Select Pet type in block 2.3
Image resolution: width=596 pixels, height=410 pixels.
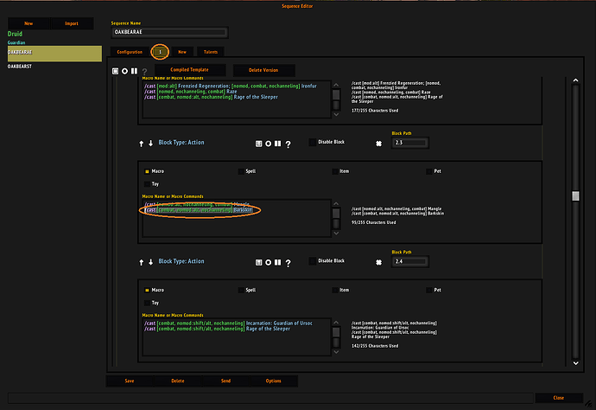429,171
